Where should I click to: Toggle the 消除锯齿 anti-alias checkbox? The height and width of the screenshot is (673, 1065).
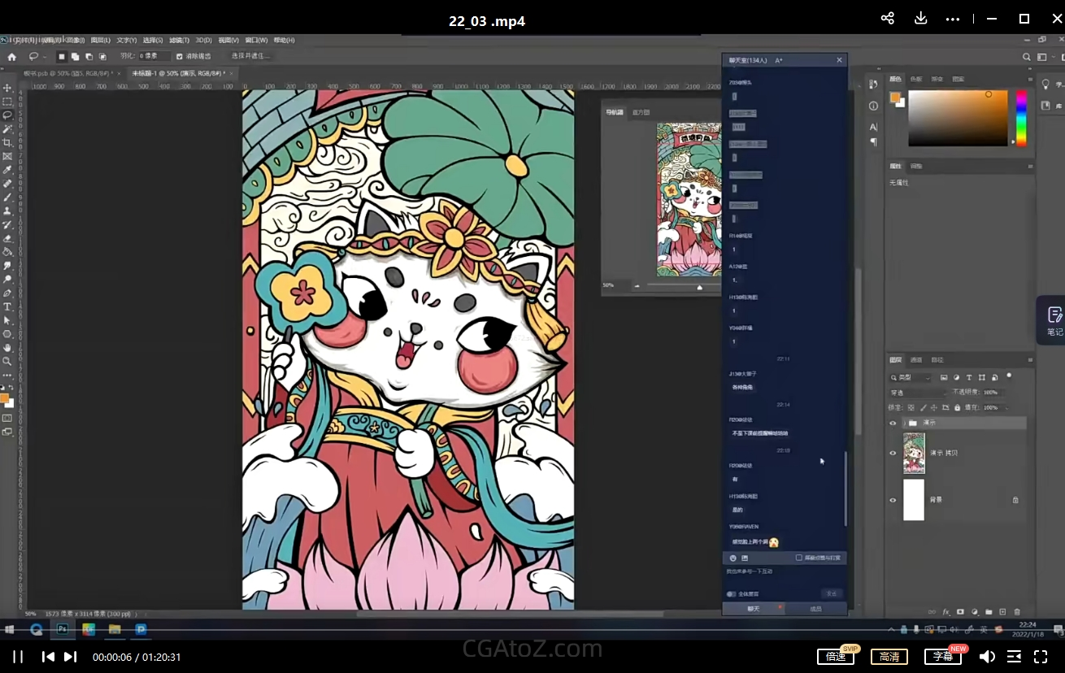(x=180, y=56)
